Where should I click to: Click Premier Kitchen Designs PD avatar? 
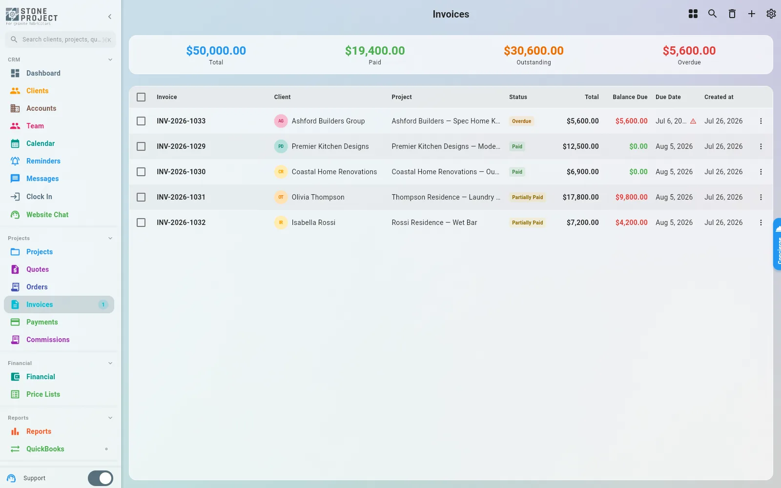pyautogui.click(x=281, y=146)
